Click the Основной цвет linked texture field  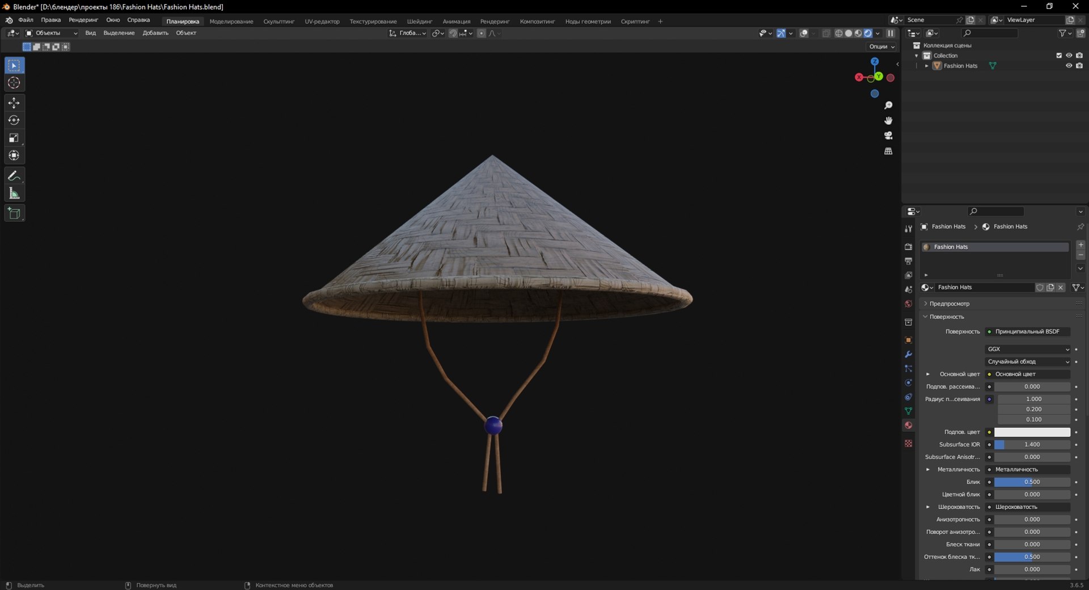click(1028, 374)
